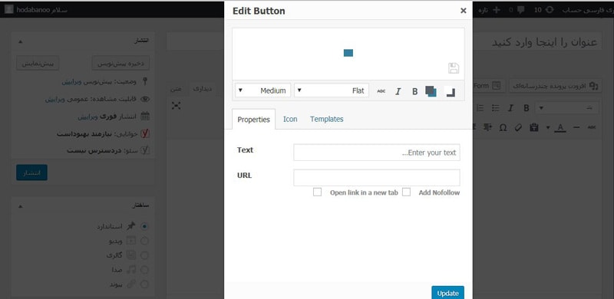Open the button color picker icon

431,91
